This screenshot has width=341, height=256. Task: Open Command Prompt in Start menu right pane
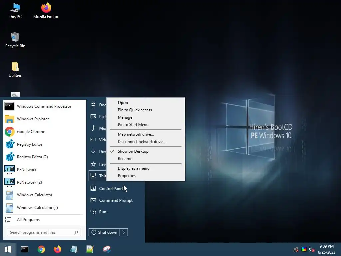click(x=116, y=200)
